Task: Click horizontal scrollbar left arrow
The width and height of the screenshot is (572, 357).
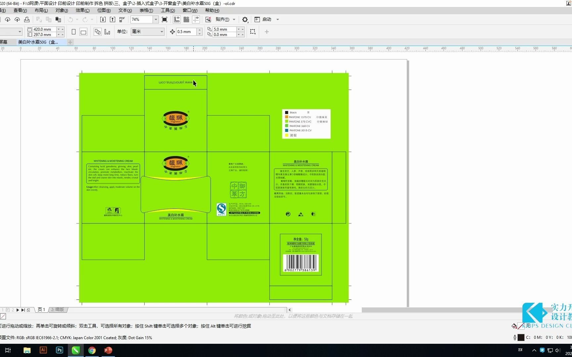Action: click(x=290, y=310)
